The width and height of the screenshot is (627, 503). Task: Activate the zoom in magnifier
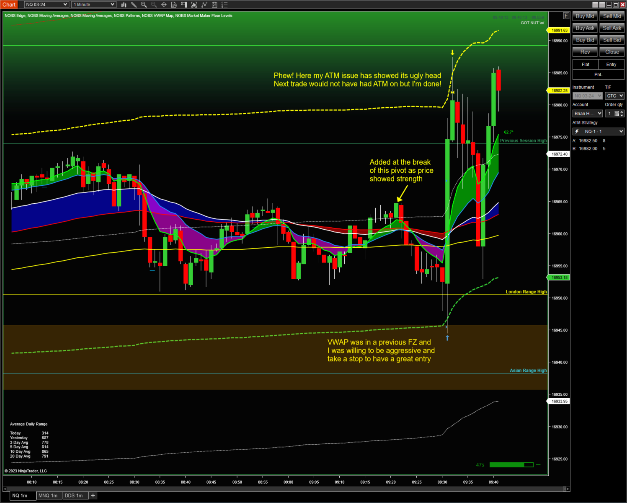(144, 5)
